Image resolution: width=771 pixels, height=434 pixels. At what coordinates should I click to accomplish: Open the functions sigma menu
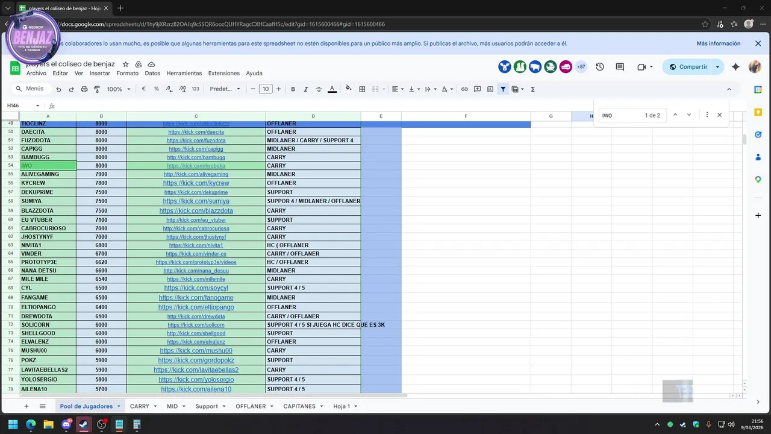[x=532, y=89]
